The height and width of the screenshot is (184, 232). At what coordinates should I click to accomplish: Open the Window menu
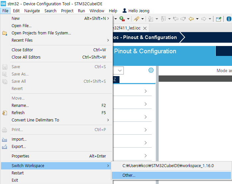(x=97, y=11)
